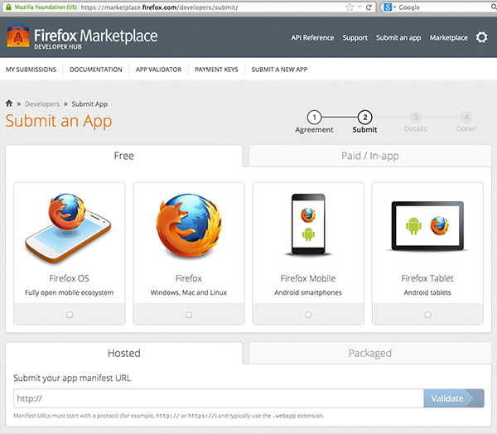Click the API Reference header link
497x434 pixels.
pyautogui.click(x=312, y=38)
